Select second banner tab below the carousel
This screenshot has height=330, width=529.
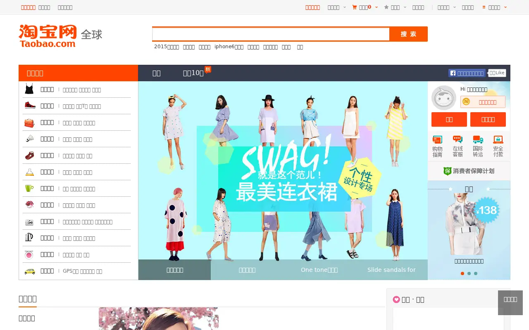(247, 270)
